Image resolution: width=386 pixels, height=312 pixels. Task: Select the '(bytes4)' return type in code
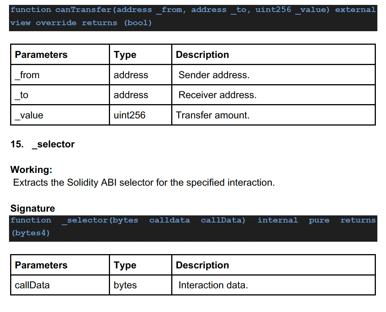pyautogui.click(x=30, y=233)
